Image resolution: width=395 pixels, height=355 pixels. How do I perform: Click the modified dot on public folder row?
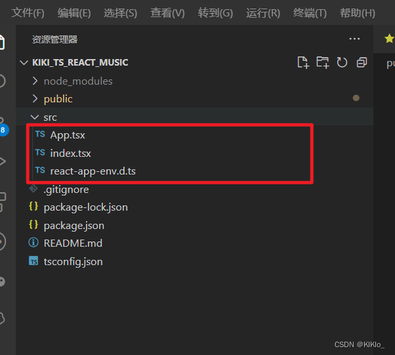[356, 98]
